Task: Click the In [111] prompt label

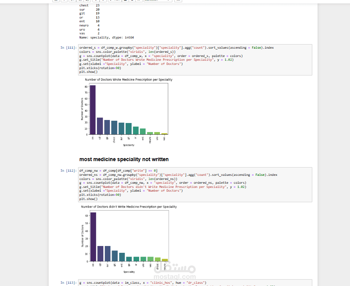Action: tap(69, 48)
